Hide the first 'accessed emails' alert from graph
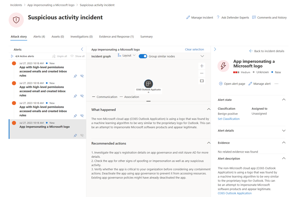This screenshot has width=294, height=197. coord(82,76)
